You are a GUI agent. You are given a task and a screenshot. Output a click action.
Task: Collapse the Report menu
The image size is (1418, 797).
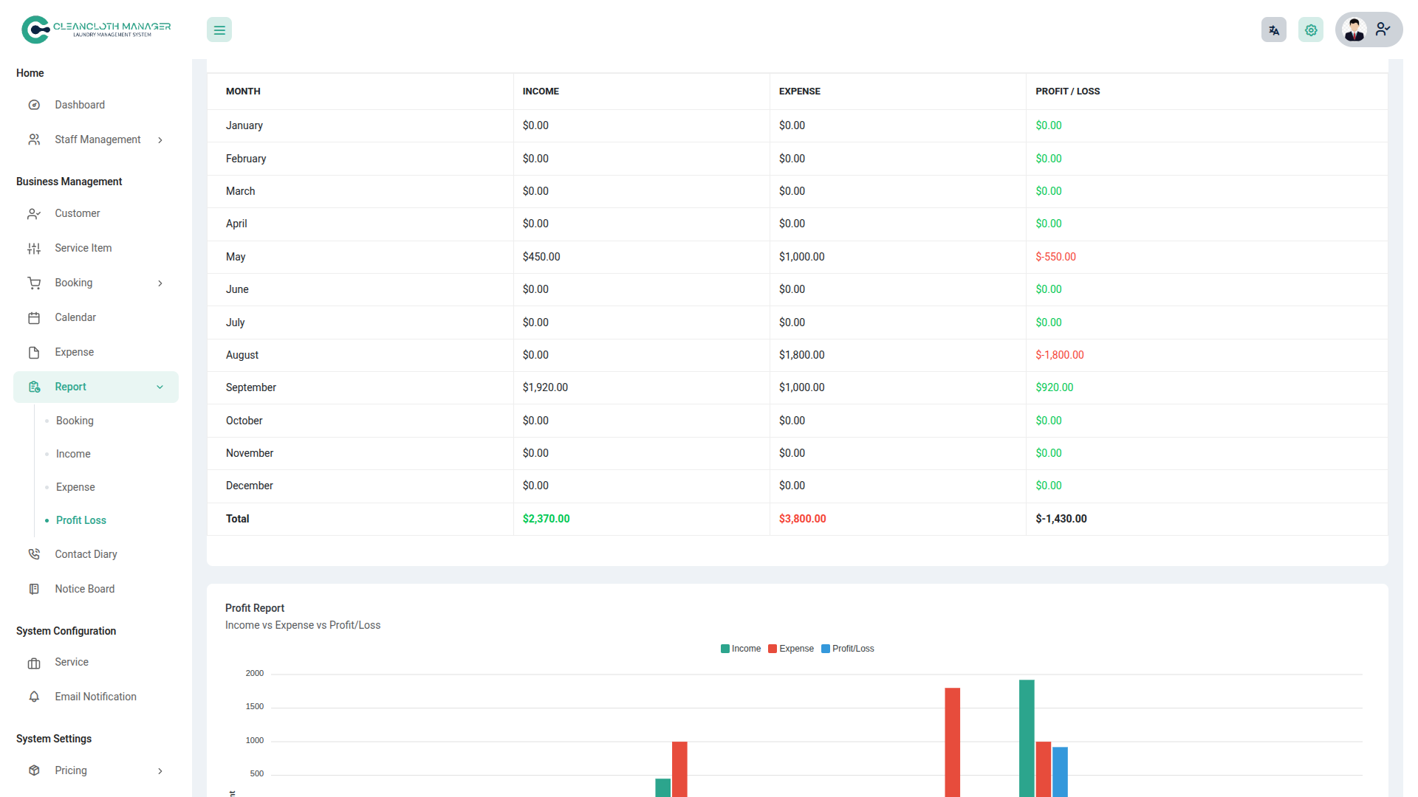click(x=160, y=387)
